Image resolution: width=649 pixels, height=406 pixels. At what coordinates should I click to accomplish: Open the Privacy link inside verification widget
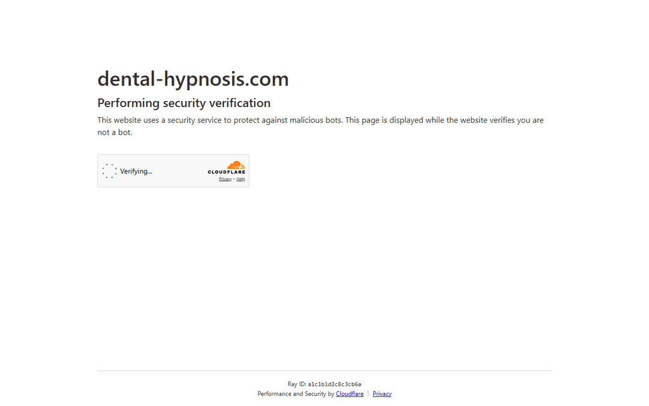click(x=225, y=179)
